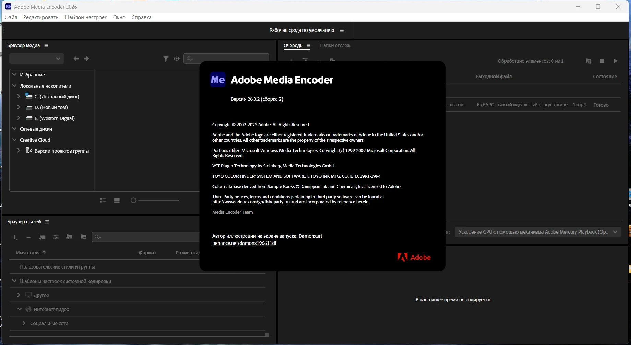Screen dimensions: 631x345
Task: Open the behance.net/damonx196611df link
Action: click(x=244, y=243)
